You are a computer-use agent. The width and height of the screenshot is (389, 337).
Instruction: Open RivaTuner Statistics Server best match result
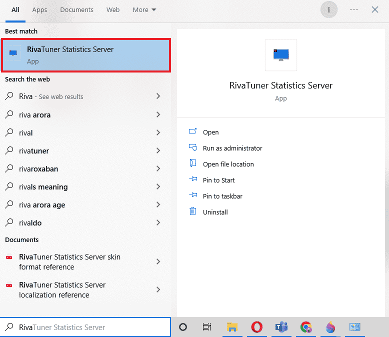click(x=86, y=55)
